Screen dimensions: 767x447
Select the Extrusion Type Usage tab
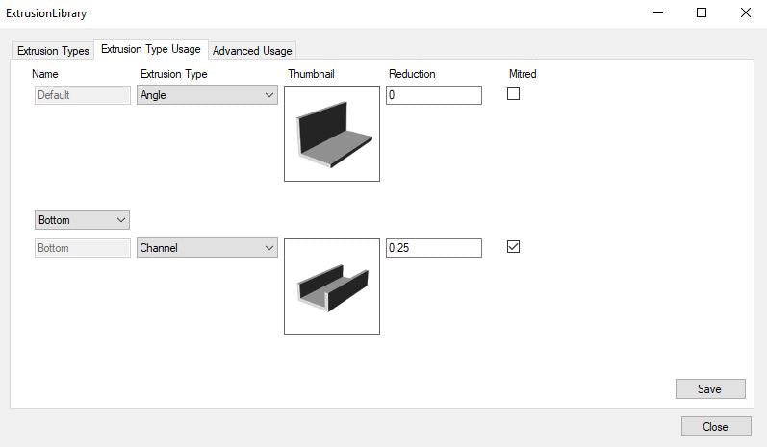[150, 50]
